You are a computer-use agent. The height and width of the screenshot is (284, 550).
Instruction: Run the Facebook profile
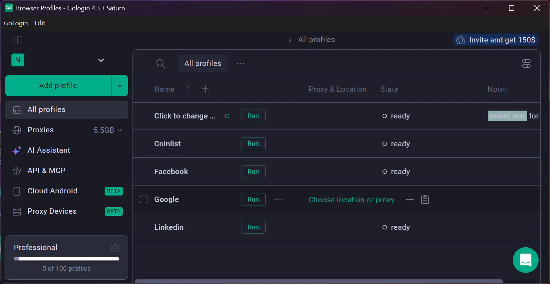point(253,172)
